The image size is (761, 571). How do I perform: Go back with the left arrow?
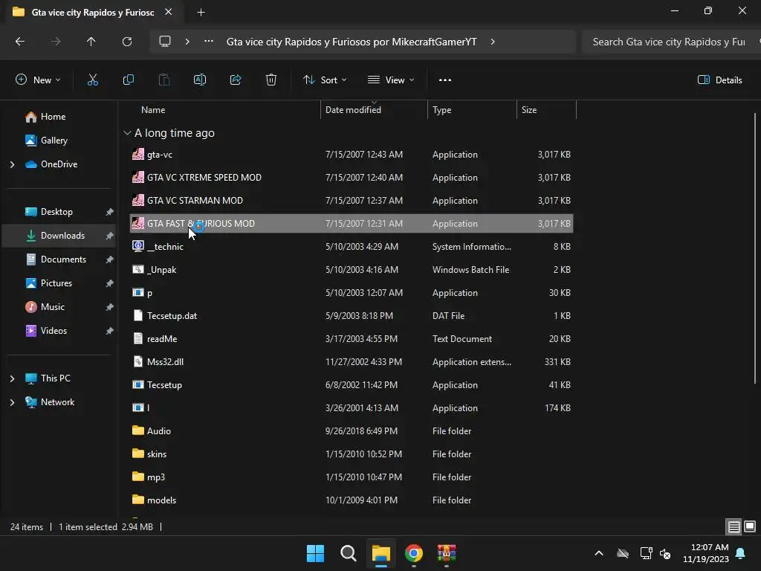(x=20, y=42)
